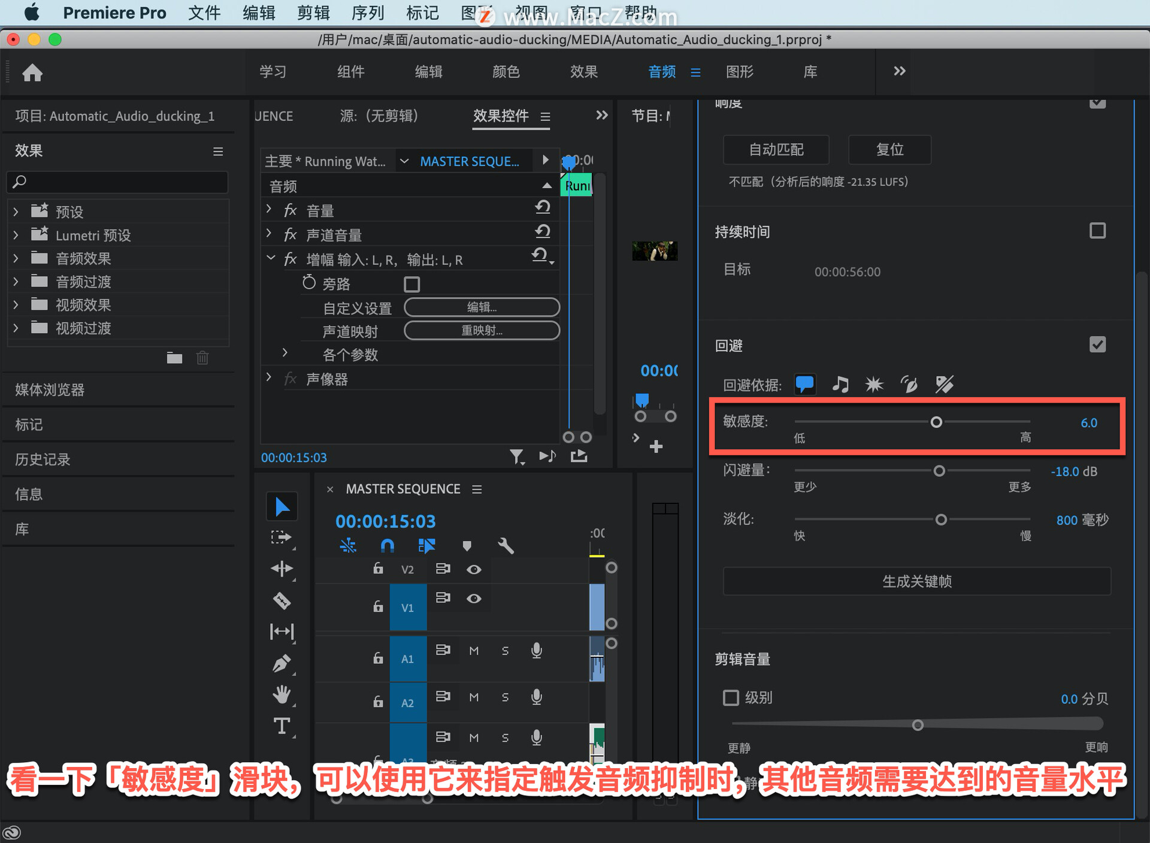
Task: Select the Type tool
Action: (282, 726)
